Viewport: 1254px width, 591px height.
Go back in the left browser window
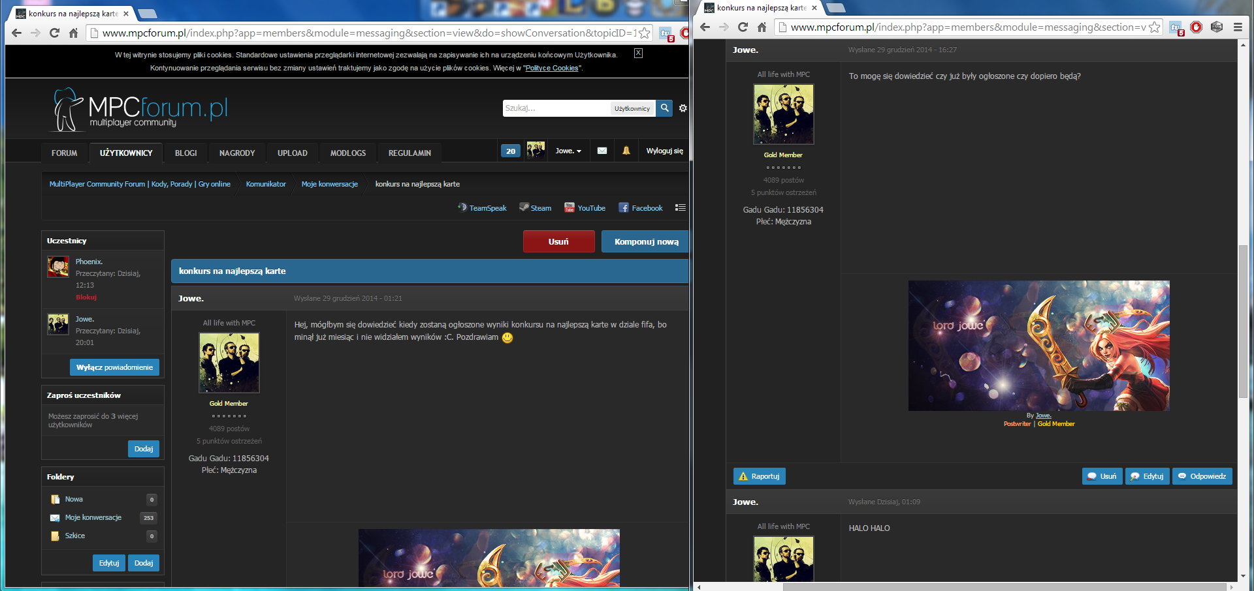pyautogui.click(x=17, y=33)
